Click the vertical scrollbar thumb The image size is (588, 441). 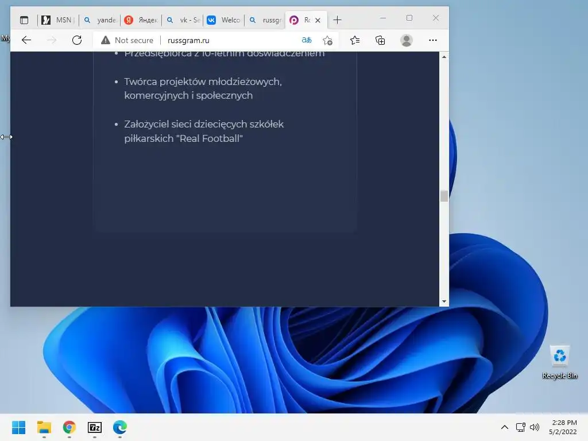click(444, 196)
